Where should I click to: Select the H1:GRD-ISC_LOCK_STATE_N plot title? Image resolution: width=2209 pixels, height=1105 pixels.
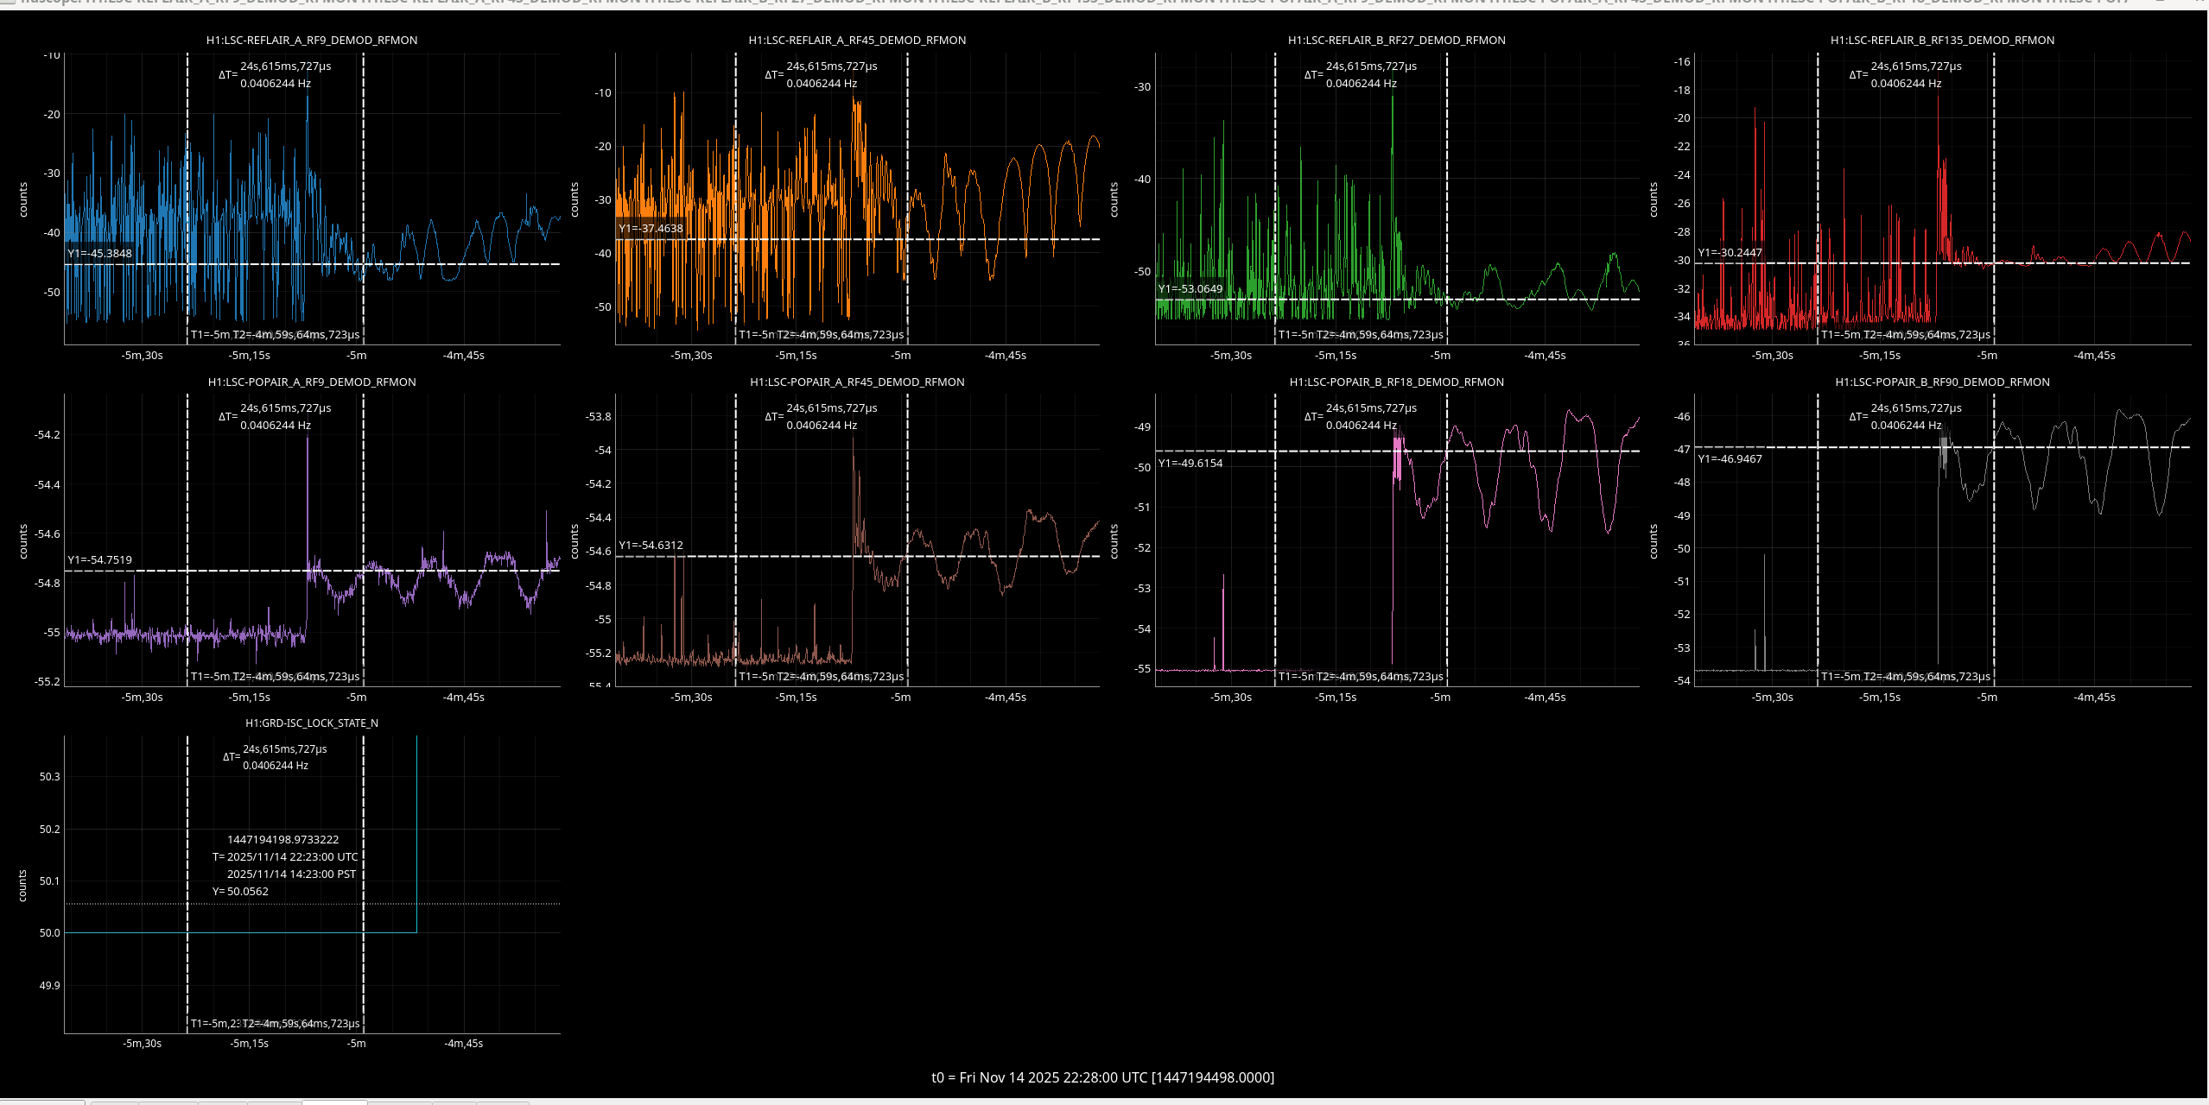click(x=312, y=723)
